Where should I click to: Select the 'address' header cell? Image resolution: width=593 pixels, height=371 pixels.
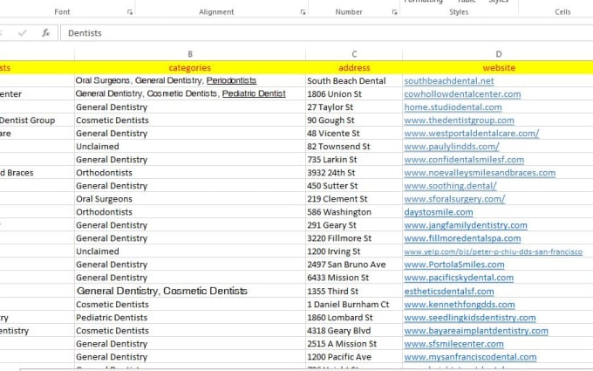tap(354, 68)
